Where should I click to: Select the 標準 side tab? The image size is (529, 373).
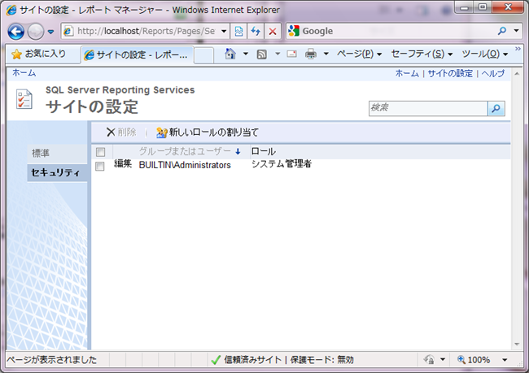click(57, 154)
